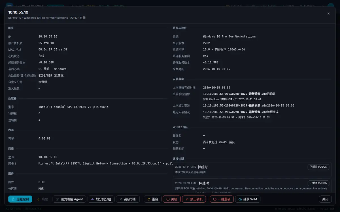Click the 采集时间 value 2026-10-15 05:09
340x212 pixels.
(x=217, y=69)
